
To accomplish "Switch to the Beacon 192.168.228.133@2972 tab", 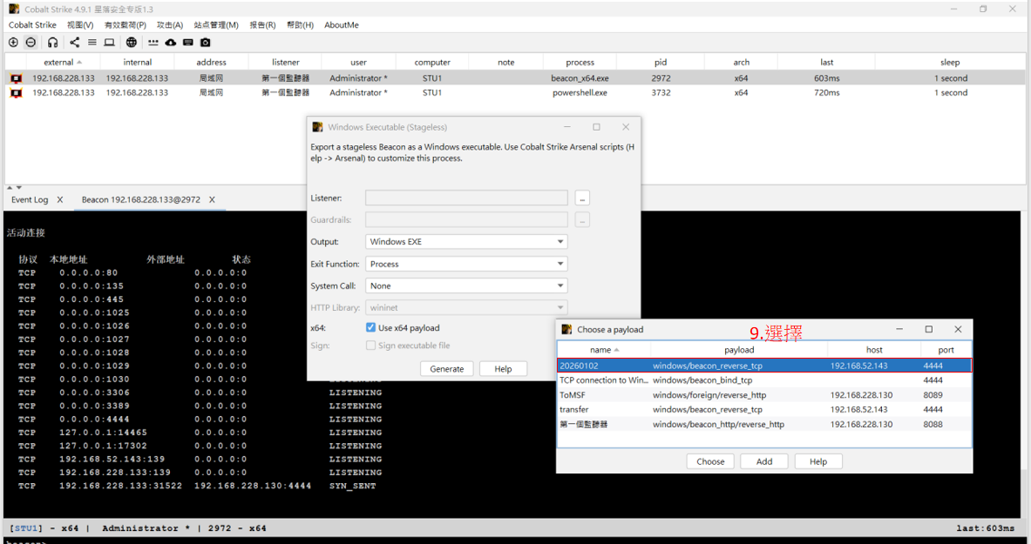I will [140, 199].
